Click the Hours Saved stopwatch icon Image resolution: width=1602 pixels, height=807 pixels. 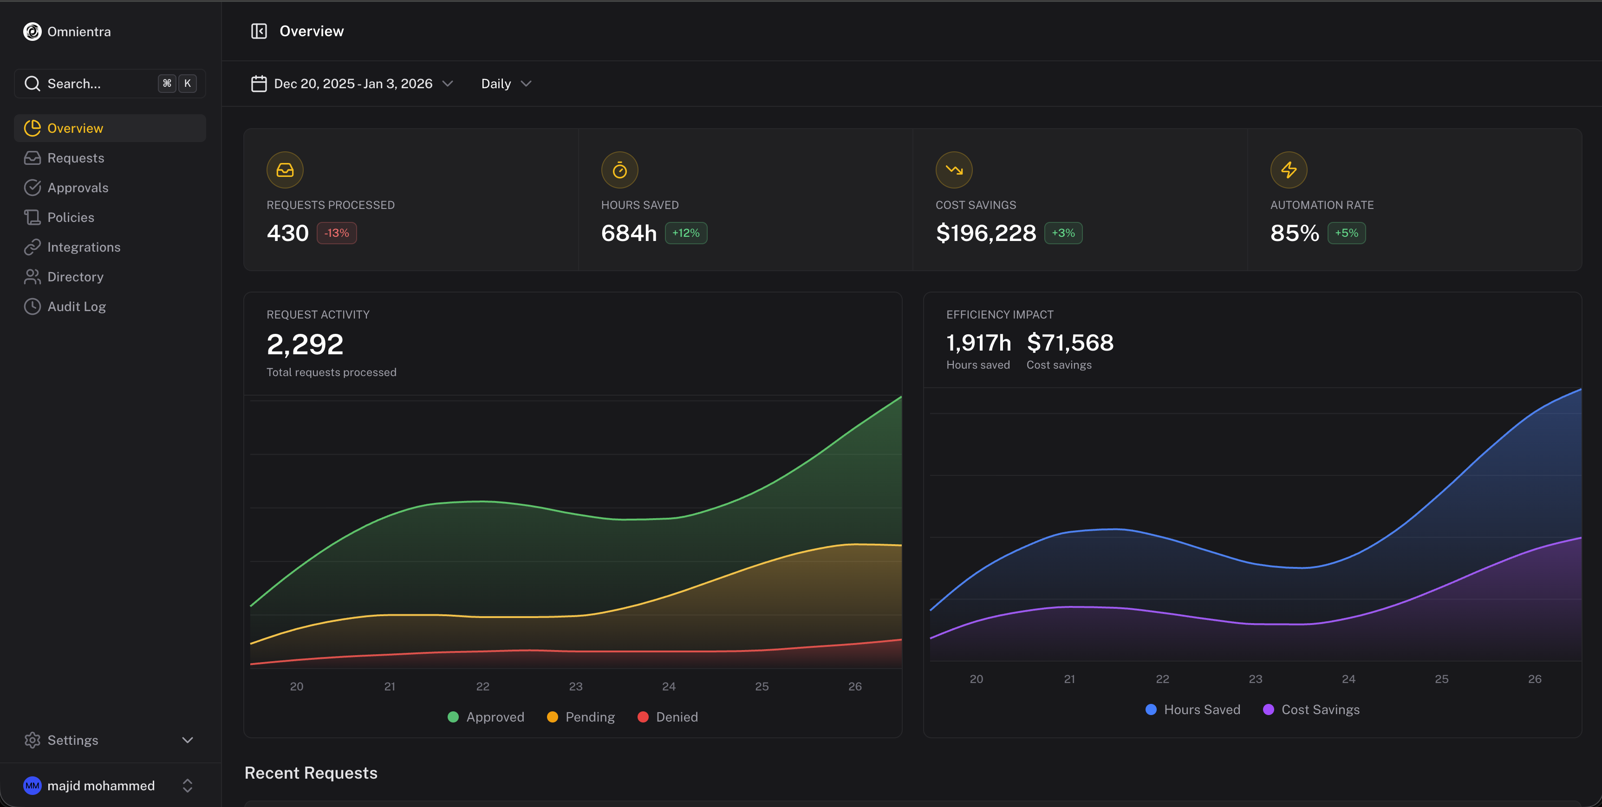pos(619,170)
